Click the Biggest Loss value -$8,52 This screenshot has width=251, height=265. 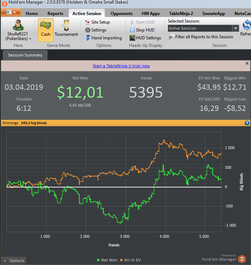click(235, 108)
